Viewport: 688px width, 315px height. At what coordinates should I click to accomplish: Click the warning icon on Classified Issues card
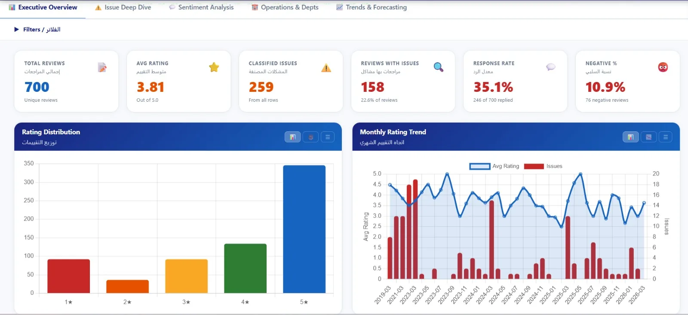coord(326,67)
